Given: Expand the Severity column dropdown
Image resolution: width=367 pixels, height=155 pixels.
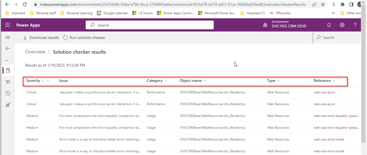Looking at the screenshot, I should tap(48, 81).
